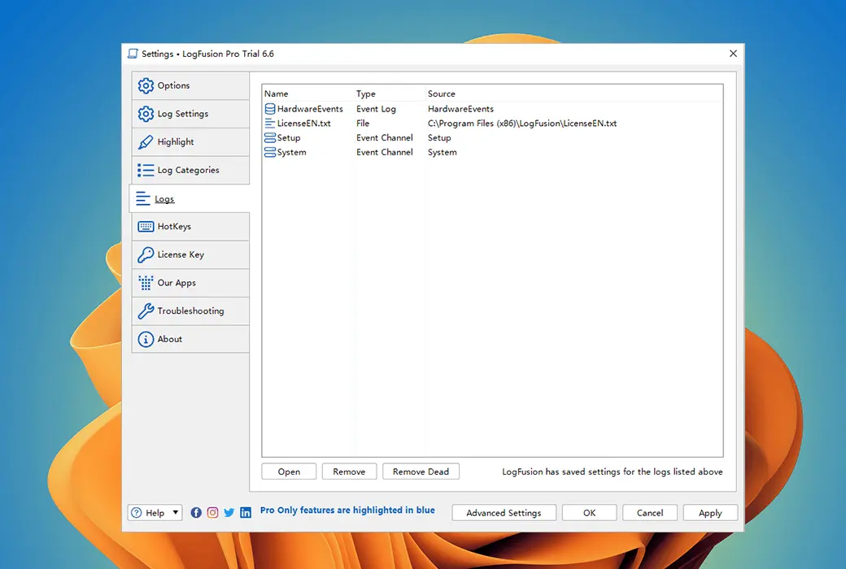
Task: Select the HardwareEvents log name
Action: tap(310, 109)
